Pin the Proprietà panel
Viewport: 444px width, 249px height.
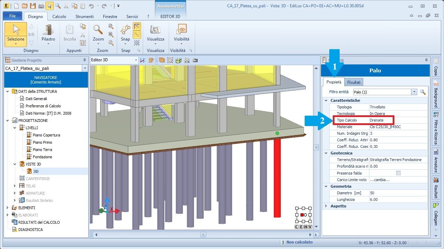426,60
